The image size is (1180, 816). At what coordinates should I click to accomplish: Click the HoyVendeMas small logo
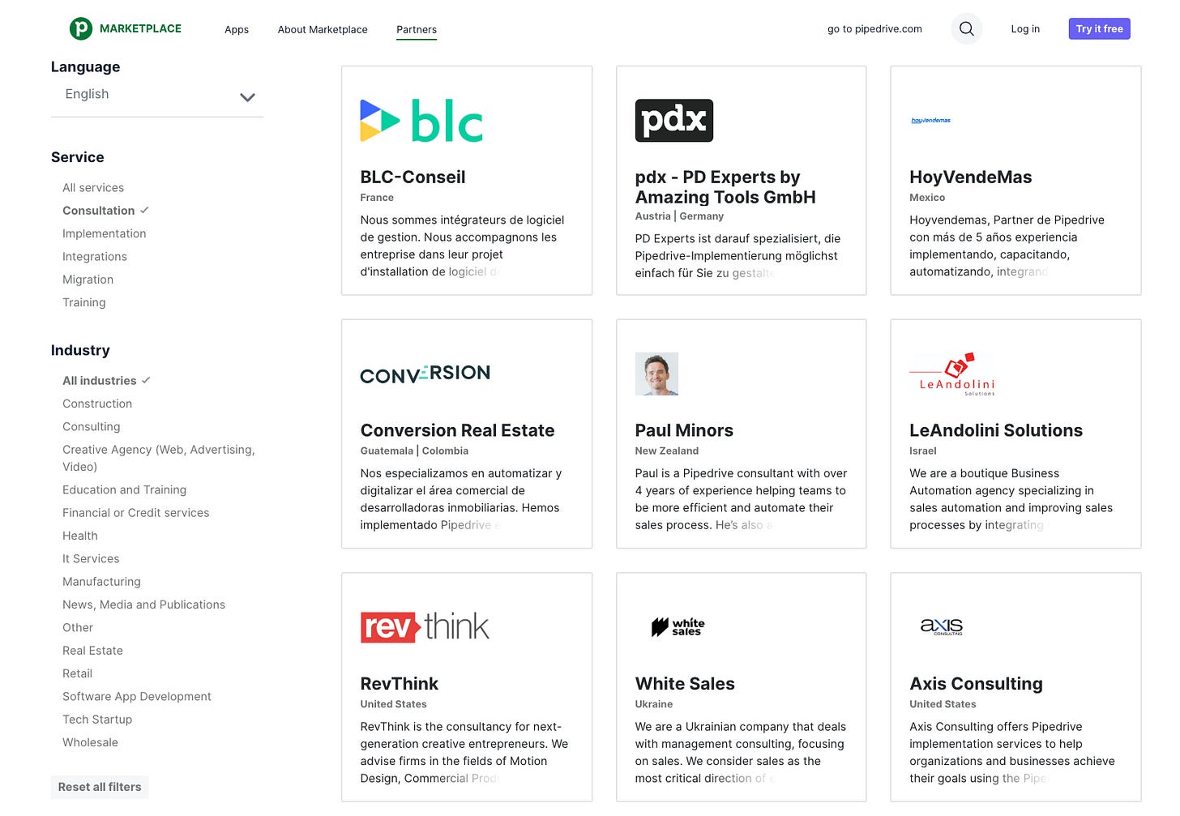[930, 120]
